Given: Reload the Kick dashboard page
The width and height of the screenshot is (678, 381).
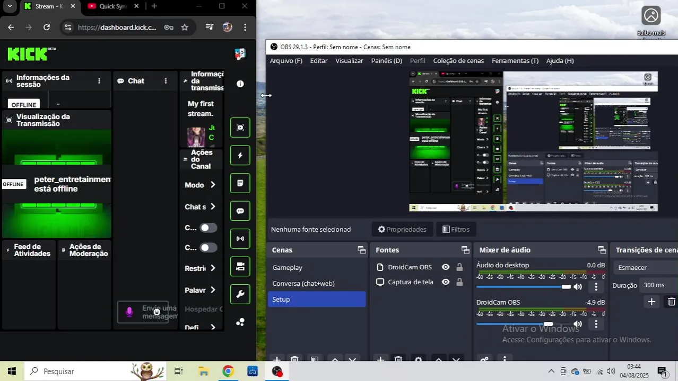Looking at the screenshot, I should point(47,28).
